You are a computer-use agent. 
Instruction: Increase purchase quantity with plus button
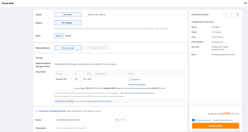pos(237,14)
